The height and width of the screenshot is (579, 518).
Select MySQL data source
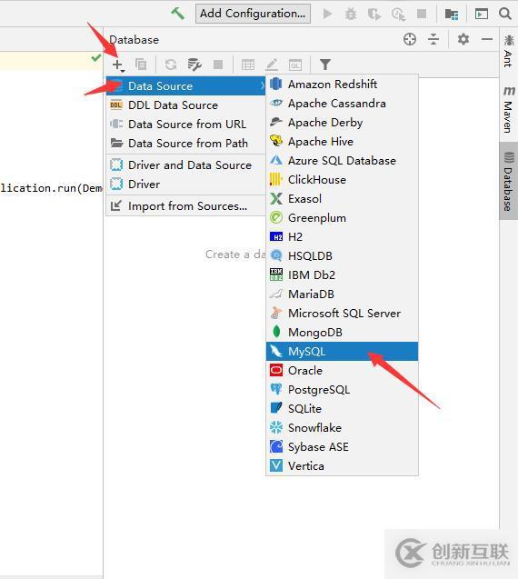pyautogui.click(x=342, y=352)
